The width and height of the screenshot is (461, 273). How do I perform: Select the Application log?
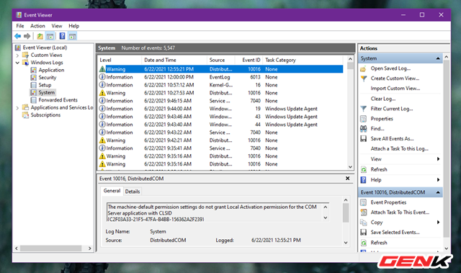coord(51,70)
